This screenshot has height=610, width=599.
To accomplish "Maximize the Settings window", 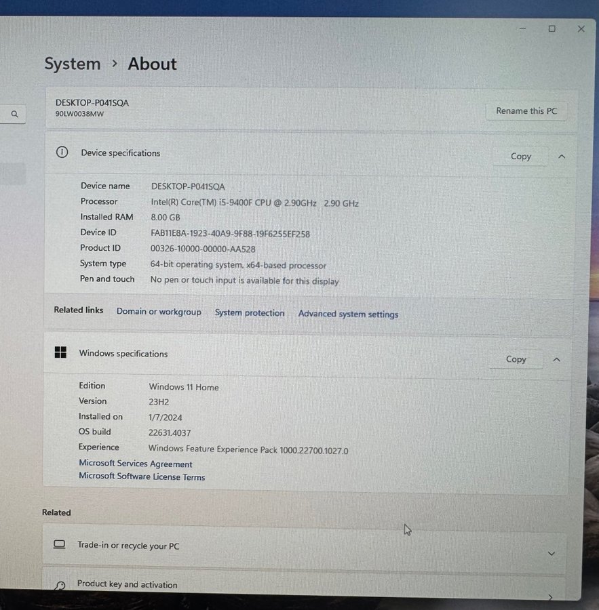I will click(x=552, y=28).
